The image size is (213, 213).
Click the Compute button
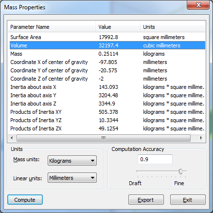click(25, 200)
